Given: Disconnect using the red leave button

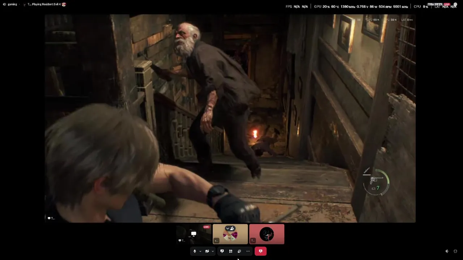Looking at the screenshot, I should 260,251.
